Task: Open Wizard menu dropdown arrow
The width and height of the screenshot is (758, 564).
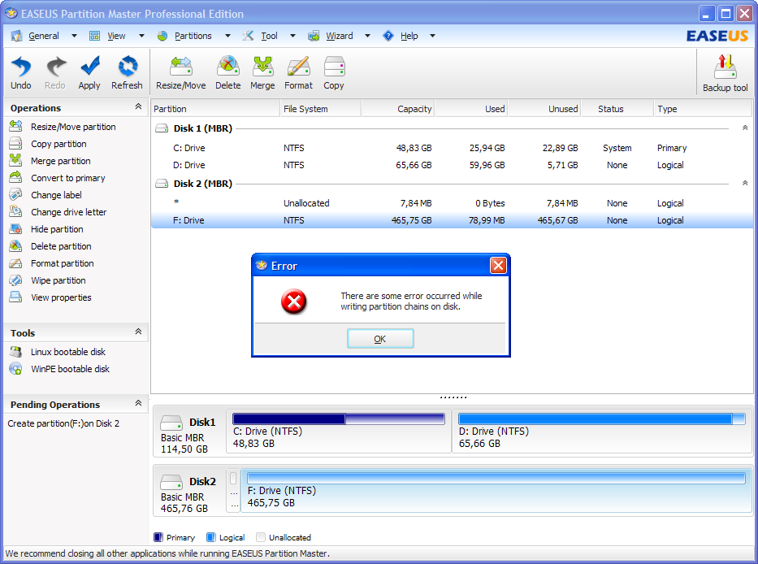Action: tap(367, 36)
